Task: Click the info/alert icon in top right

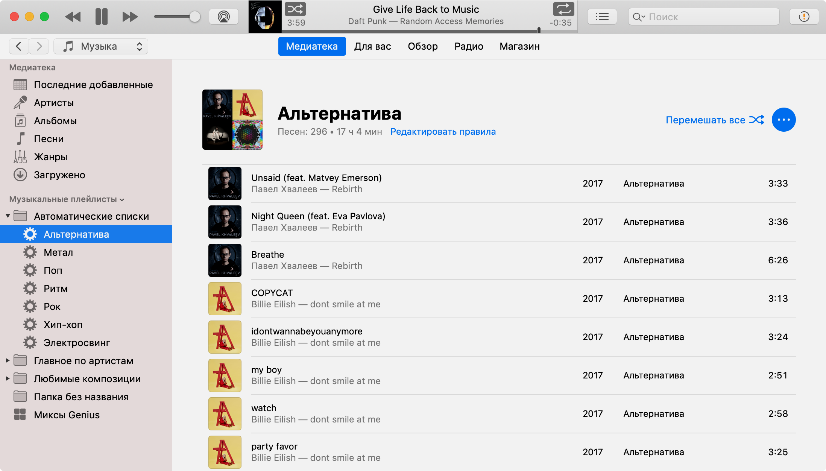Action: coord(804,17)
